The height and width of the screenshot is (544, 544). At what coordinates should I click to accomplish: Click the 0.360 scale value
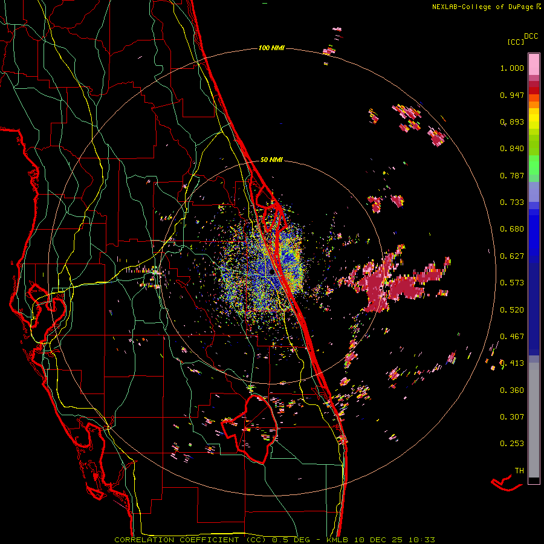point(512,390)
